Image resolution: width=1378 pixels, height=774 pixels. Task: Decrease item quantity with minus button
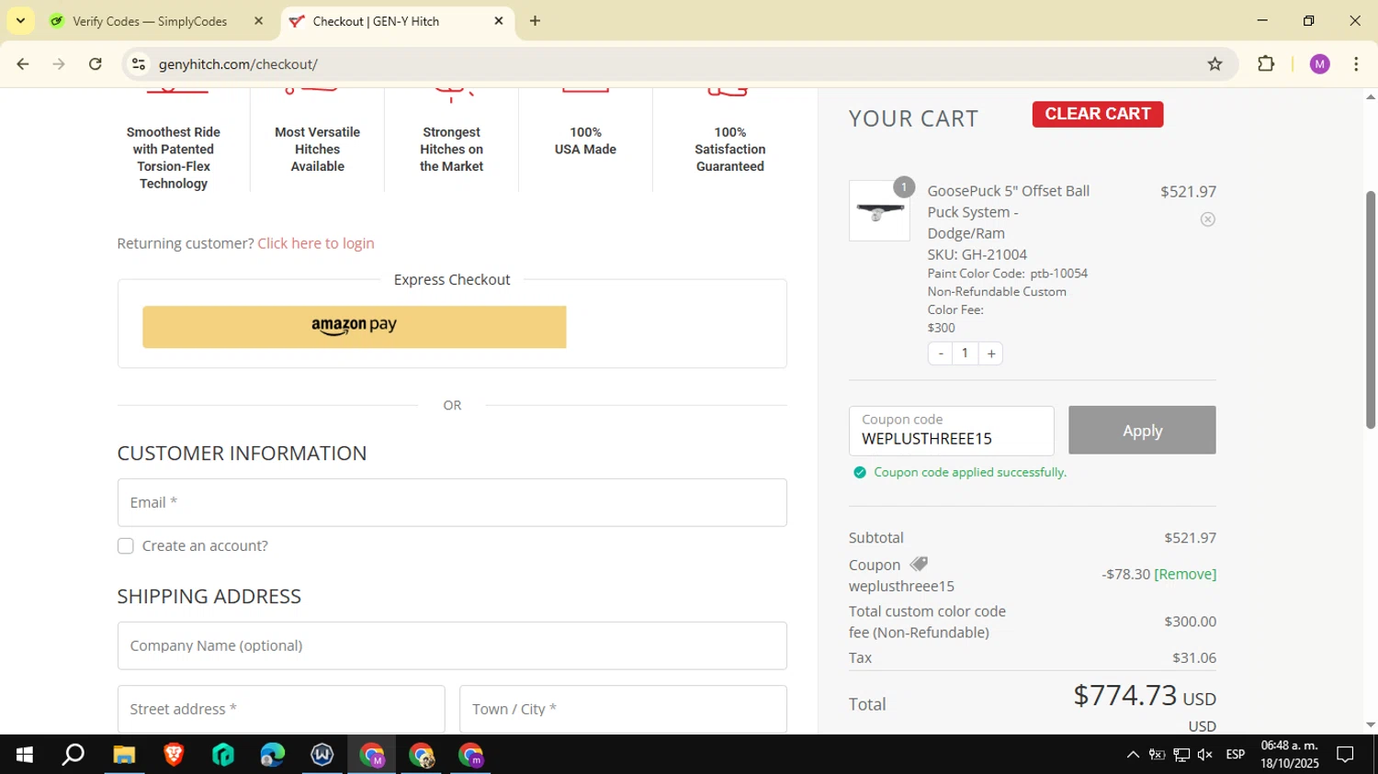point(940,353)
